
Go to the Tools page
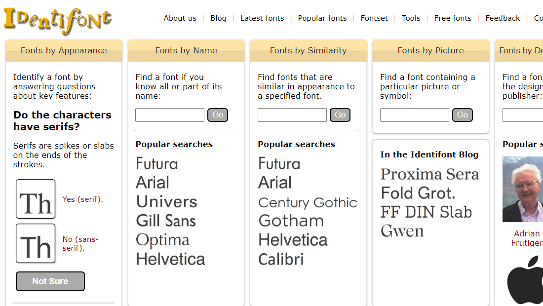coord(411,18)
